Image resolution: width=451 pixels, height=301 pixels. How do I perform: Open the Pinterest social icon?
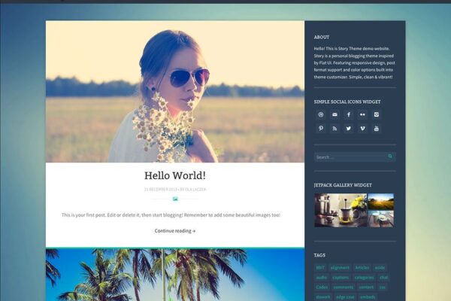[x=321, y=128]
